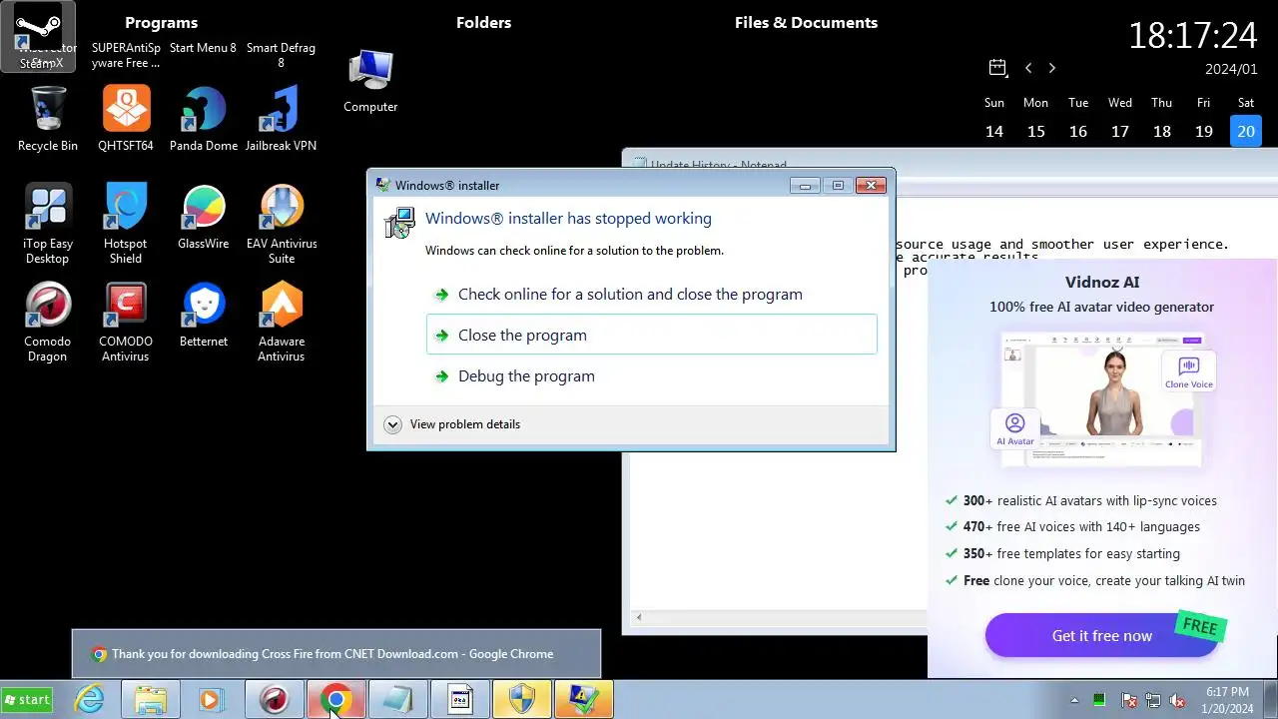Select Start Menu 8 label
This screenshot has width=1278, height=719.
point(203,48)
